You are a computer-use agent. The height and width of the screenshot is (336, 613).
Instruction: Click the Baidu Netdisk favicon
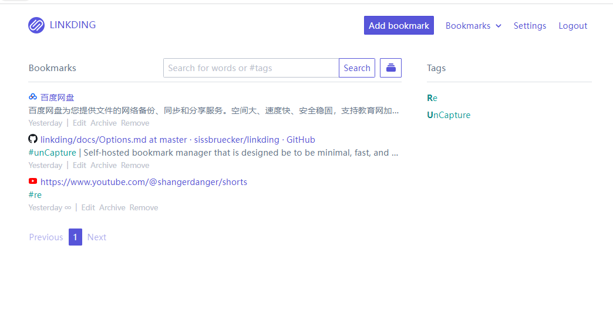33,97
